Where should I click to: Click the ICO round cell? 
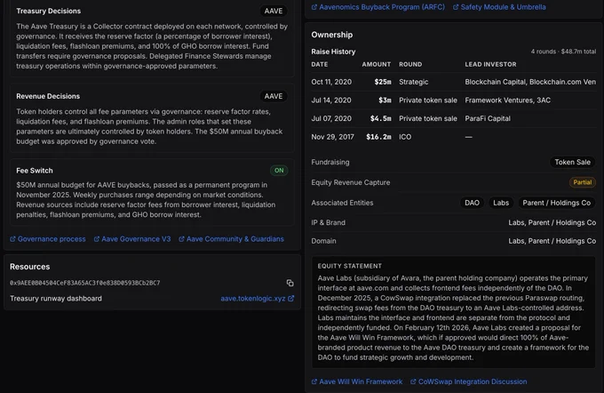click(x=405, y=137)
